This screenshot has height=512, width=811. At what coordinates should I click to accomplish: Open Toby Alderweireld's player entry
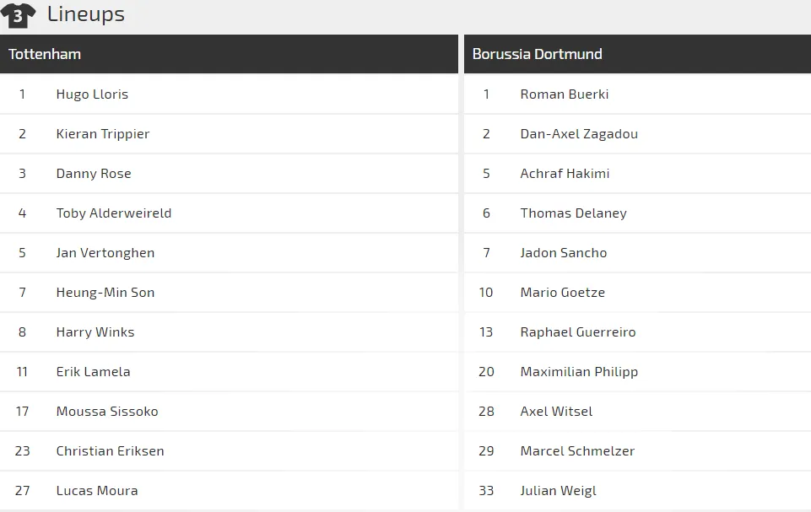[x=113, y=213]
